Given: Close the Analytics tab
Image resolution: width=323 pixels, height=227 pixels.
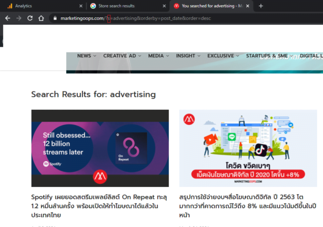Looking at the screenshot, I should [81, 6].
